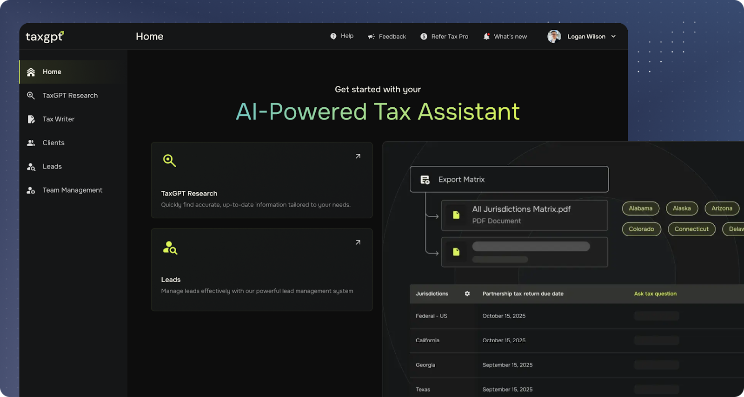The height and width of the screenshot is (397, 744).
Task: Select the Connecticut state chip
Action: 691,229
